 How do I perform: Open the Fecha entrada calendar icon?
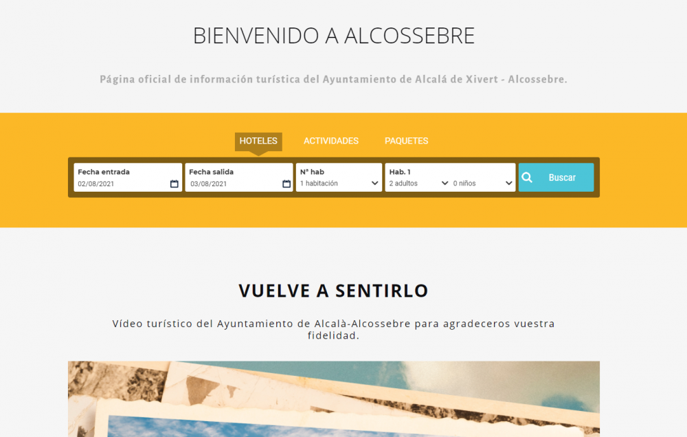[x=174, y=184]
